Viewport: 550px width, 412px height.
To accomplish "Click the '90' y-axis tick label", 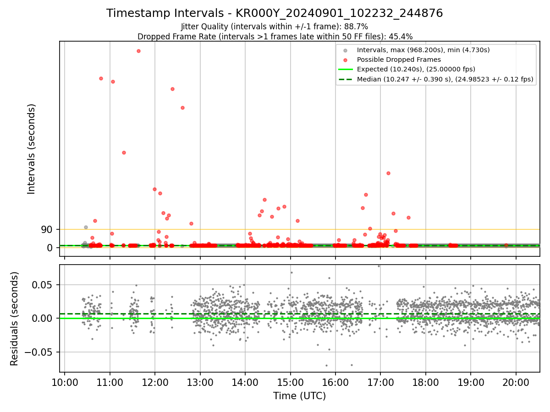I will coord(48,229).
